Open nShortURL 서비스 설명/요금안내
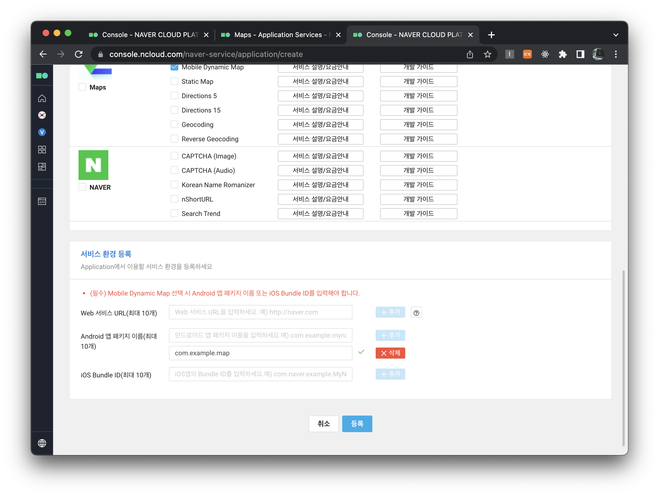This screenshot has width=659, height=496. click(x=321, y=199)
